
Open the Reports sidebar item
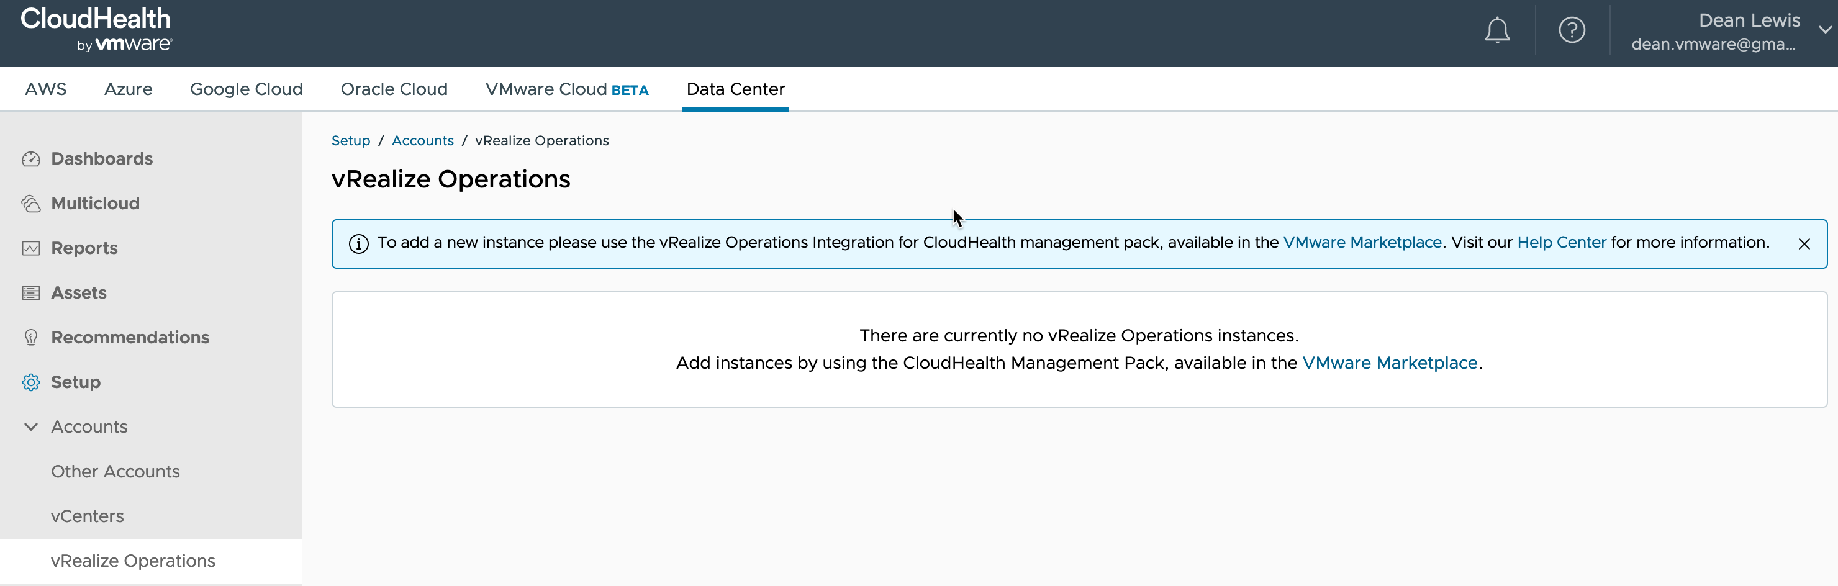(x=84, y=248)
